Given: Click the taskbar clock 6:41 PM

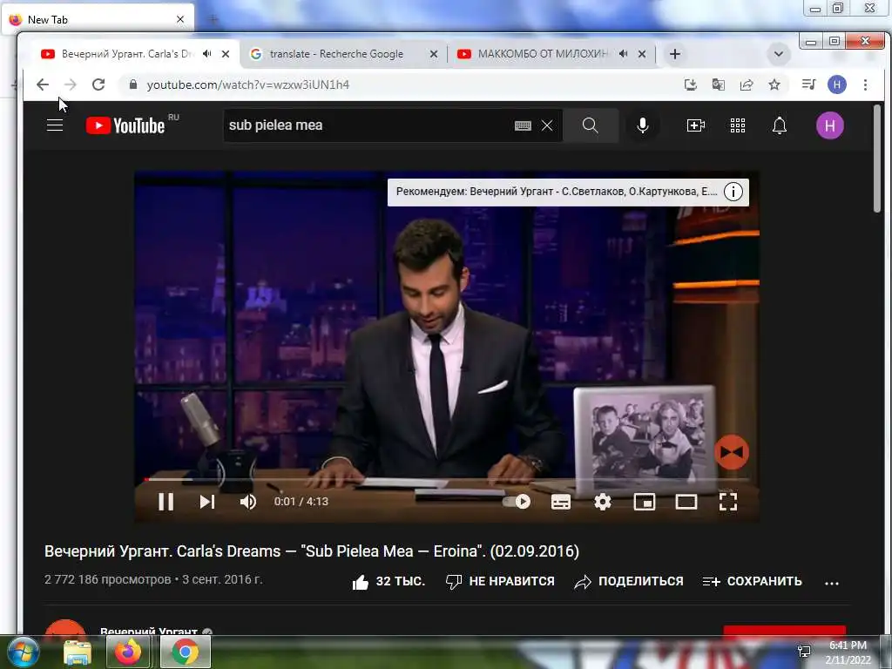Looking at the screenshot, I should tap(848, 645).
